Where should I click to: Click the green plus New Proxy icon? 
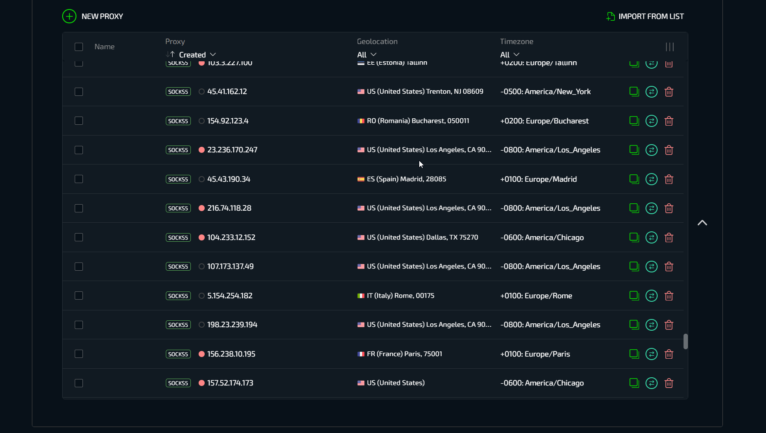click(69, 16)
